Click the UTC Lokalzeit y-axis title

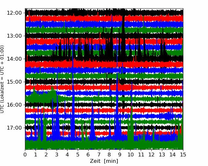point(2,79)
